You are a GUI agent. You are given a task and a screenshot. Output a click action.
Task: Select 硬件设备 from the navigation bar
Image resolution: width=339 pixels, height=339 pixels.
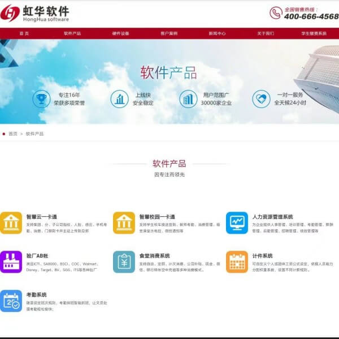click(x=120, y=33)
